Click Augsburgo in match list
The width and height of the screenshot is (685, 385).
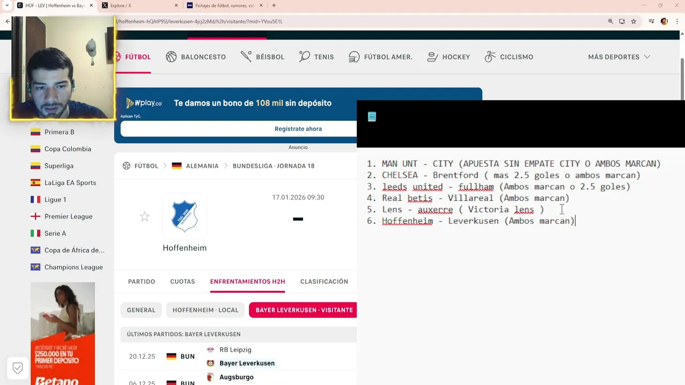236,377
